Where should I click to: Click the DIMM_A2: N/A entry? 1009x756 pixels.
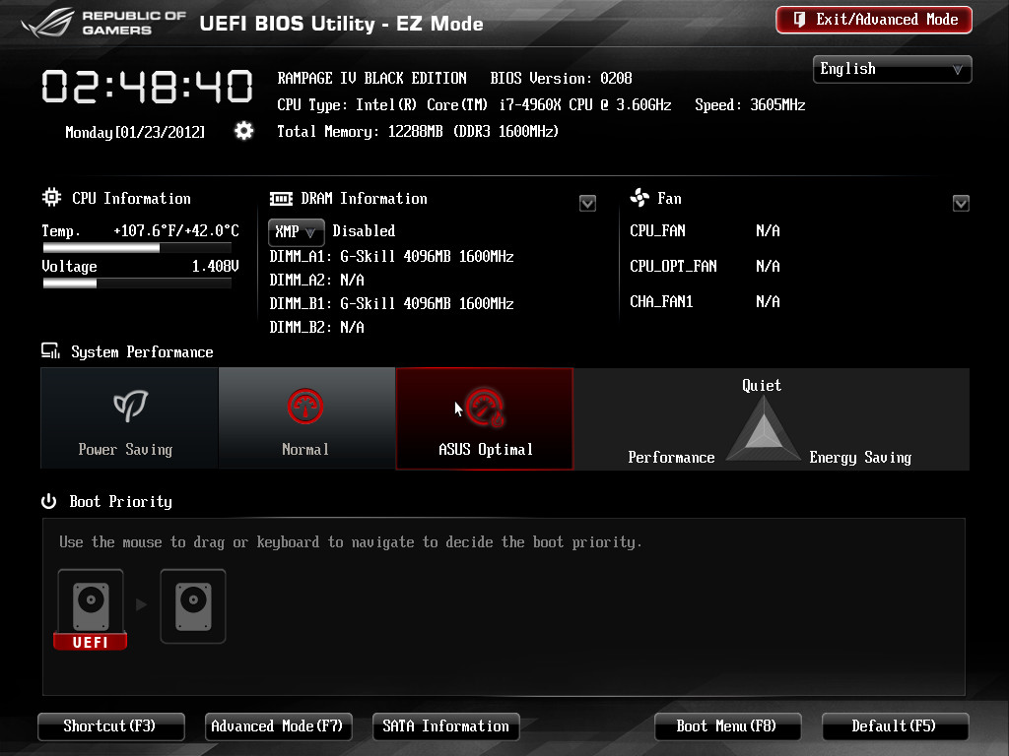pos(316,280)
